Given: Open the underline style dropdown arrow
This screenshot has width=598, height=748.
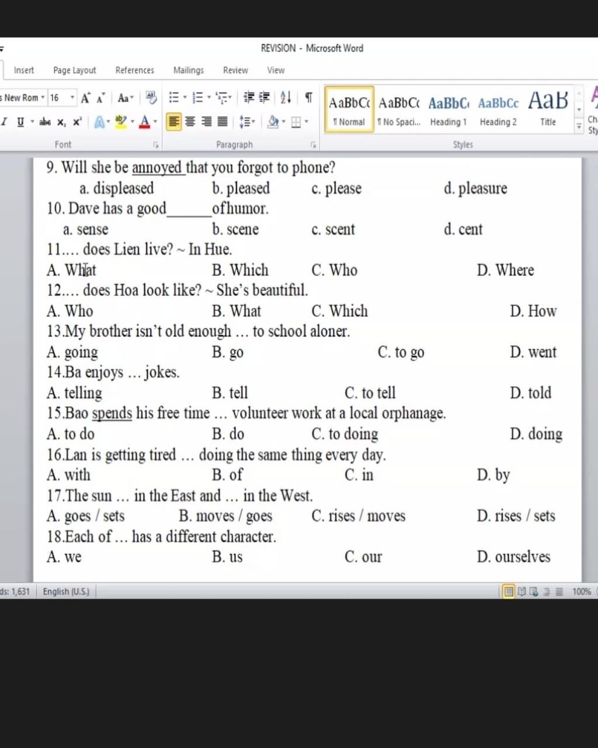Looking at the screenshot, I should 32,122.
